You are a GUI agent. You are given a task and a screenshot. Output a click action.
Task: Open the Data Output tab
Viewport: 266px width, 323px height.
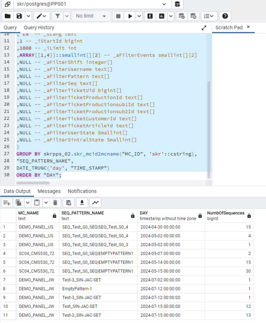pos(17,191)
